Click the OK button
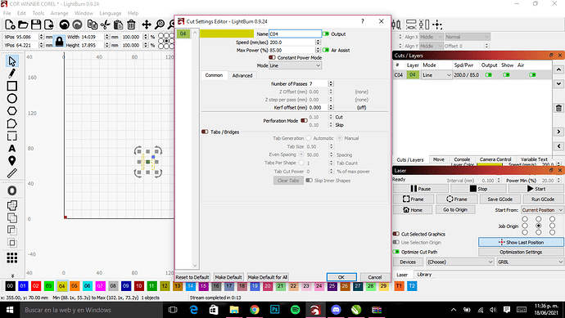Image resolution: width=565 pixels, height=318 pixels. tap(341, 277)
